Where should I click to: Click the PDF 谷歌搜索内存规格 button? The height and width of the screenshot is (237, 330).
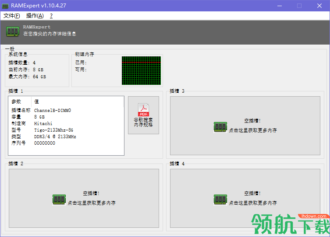point(143,115)
